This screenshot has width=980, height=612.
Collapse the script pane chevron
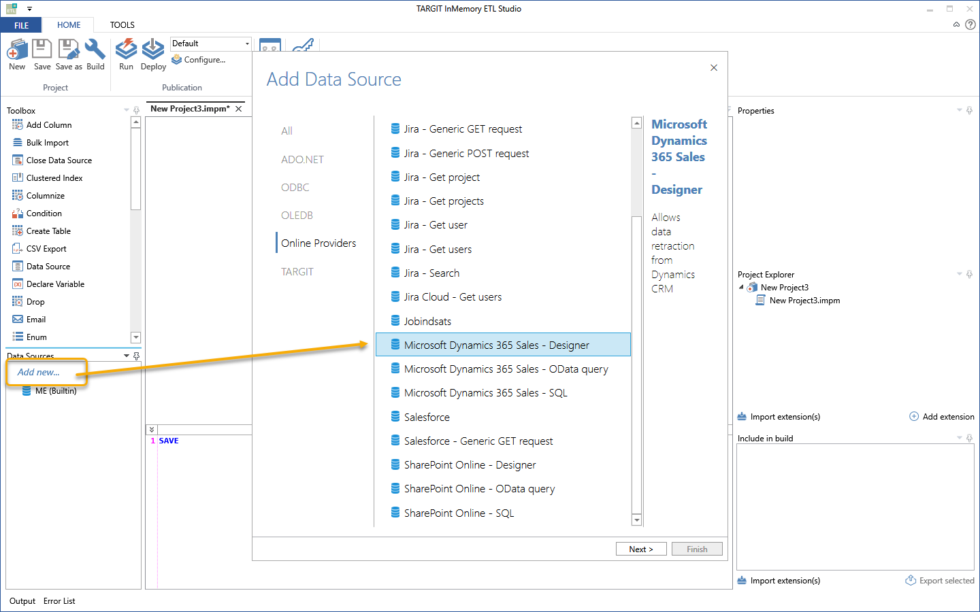pos(152,430)
